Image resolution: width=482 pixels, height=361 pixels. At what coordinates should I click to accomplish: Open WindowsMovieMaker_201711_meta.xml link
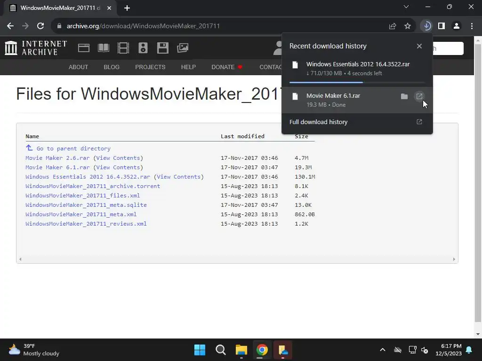coord(81,214)
